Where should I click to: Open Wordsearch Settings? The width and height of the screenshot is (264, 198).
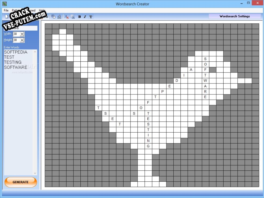pos(235,16)
